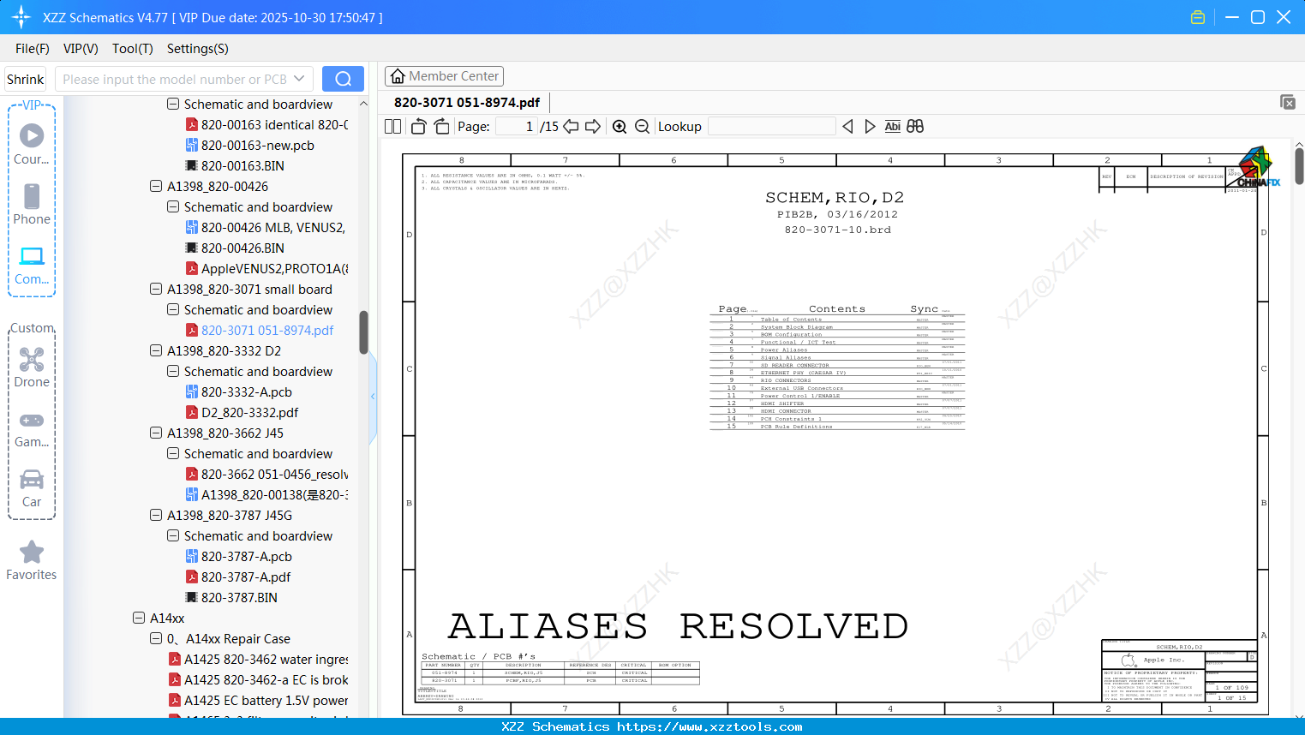The width and height of the screenshot is (1305, 735).
Task: Find previous lookup result
Action: [x=847, y=126]
